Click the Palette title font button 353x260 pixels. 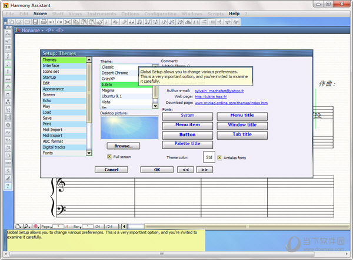tap(188, 144)
